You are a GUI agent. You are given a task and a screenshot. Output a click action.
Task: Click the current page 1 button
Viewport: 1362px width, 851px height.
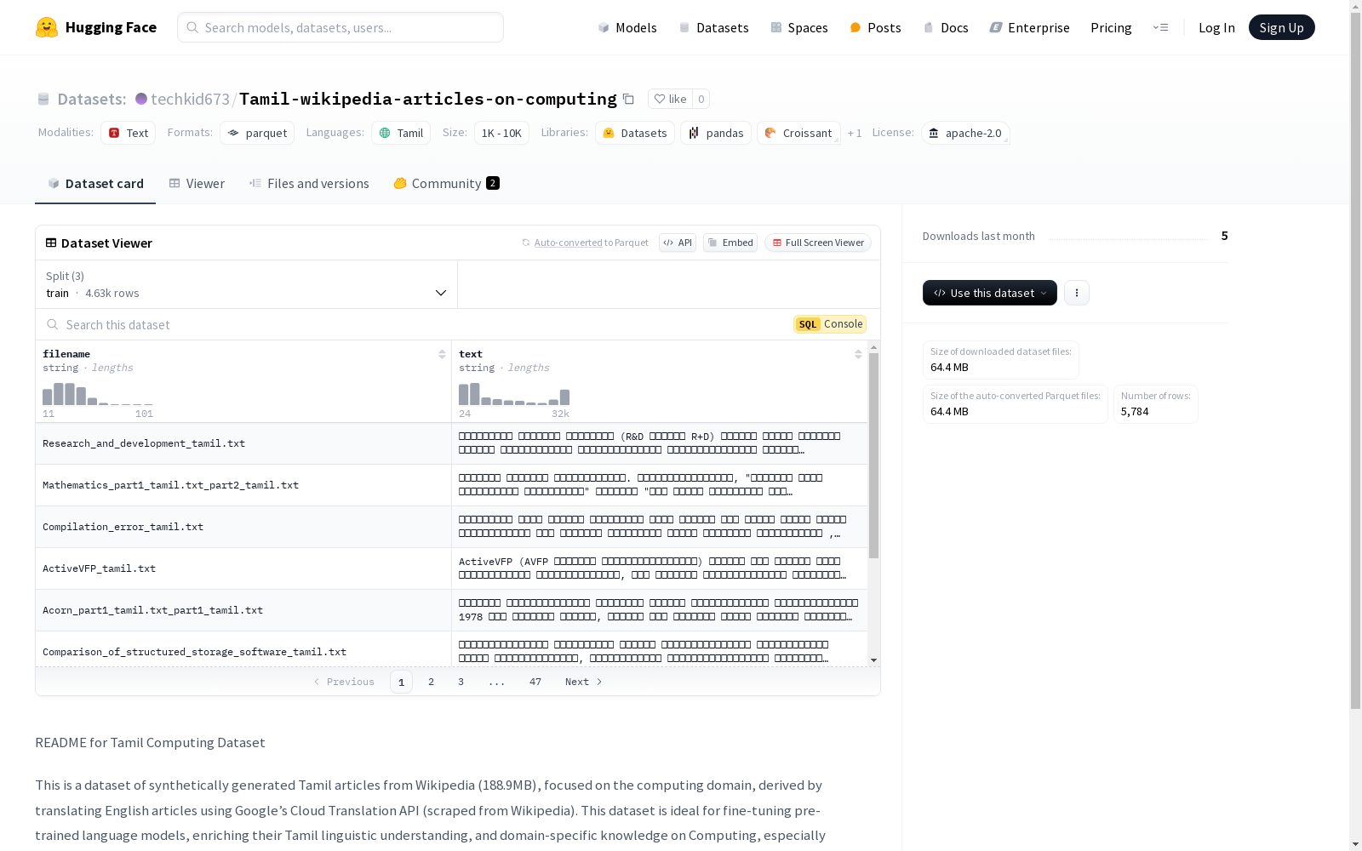(401, 682)
